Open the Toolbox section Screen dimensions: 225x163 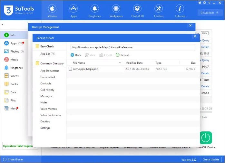coord(159,11)
